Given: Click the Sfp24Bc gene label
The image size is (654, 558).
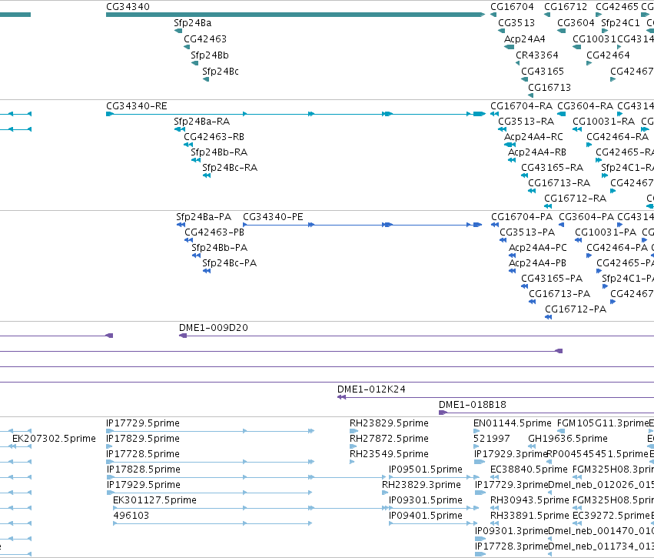Looking at the screenshot, I should [x=221, y=72].
